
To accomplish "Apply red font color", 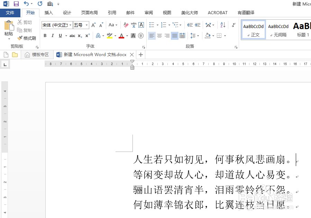I will pos(121,36).
